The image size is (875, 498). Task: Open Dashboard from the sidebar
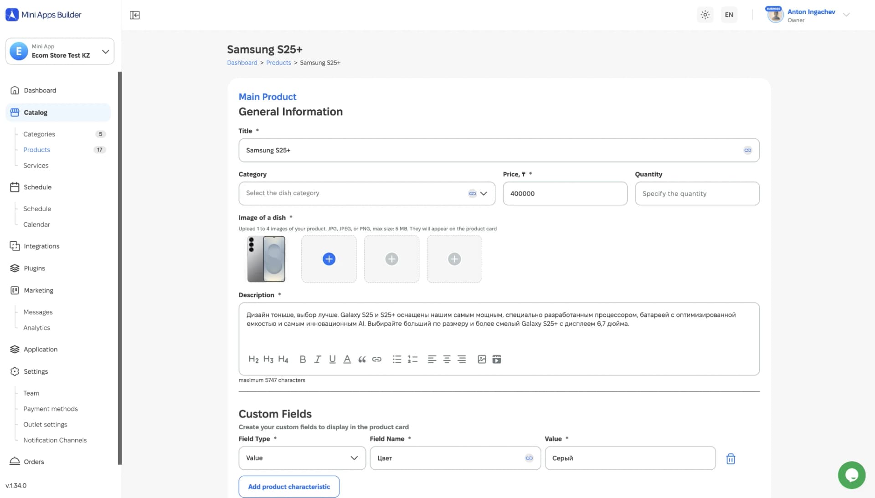point(40,90)
